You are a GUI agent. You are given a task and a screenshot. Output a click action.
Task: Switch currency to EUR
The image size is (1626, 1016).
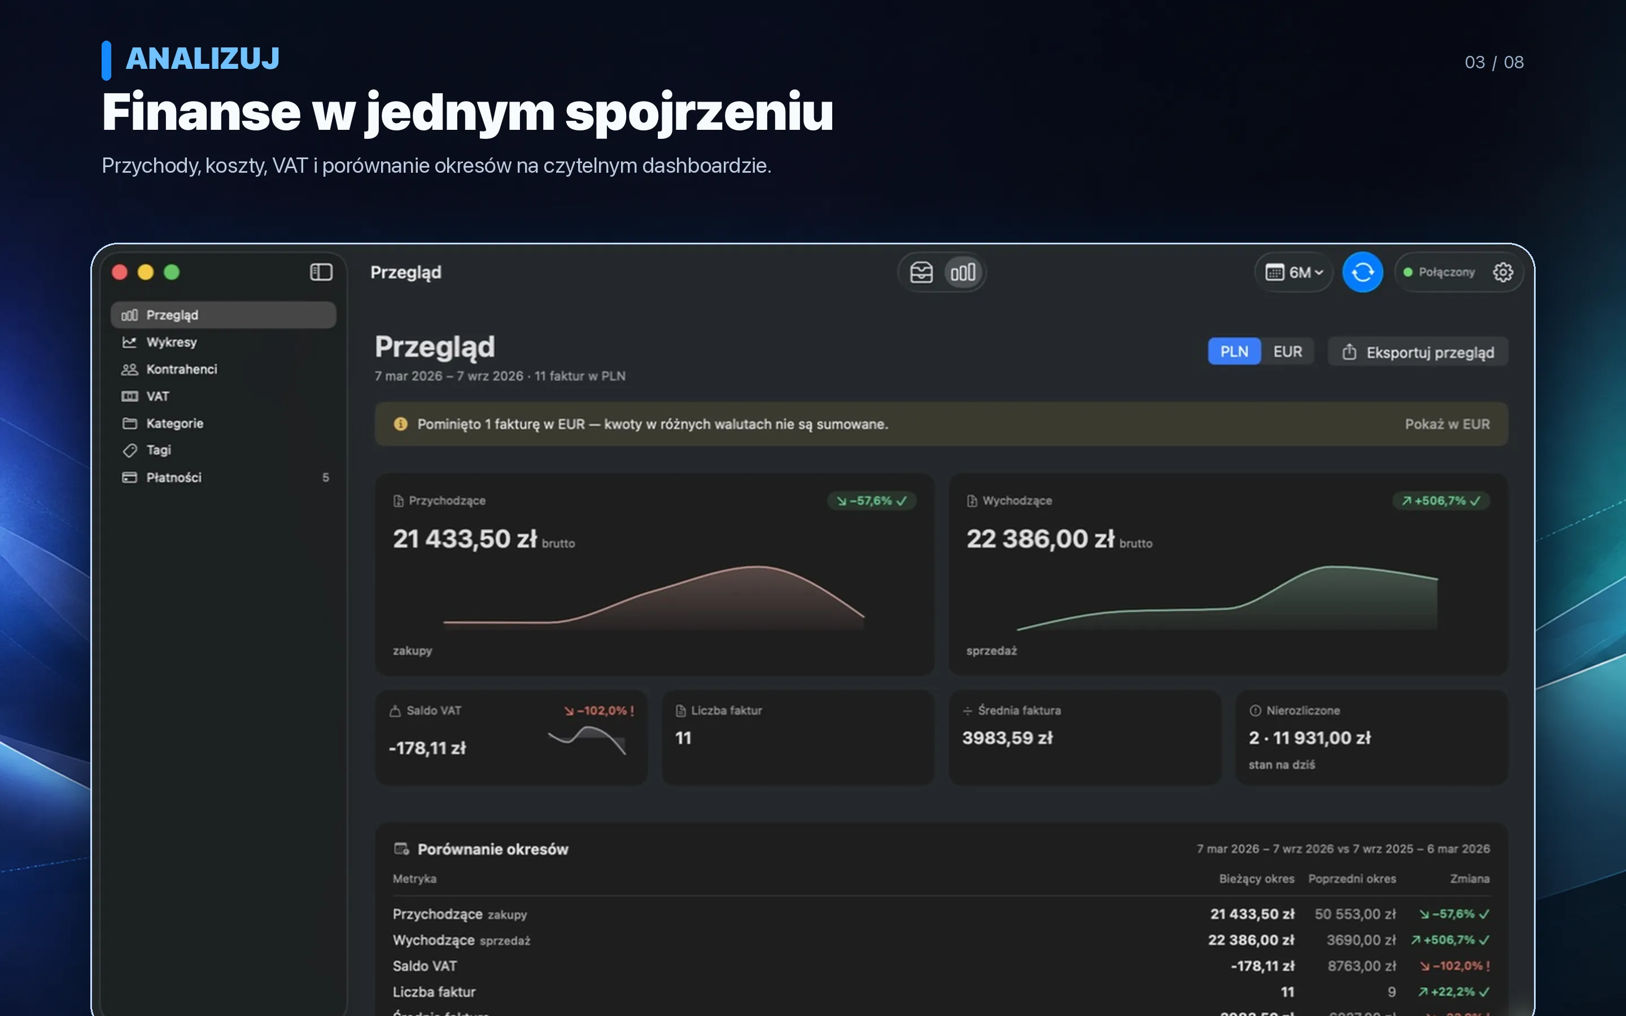pos(1287,352)
